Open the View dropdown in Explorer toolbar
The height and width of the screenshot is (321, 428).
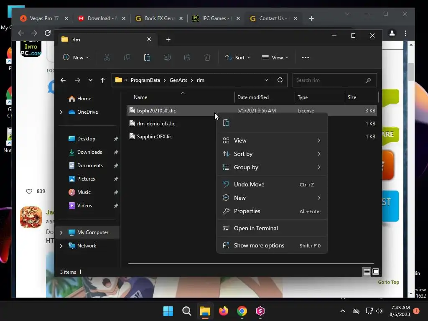pos(275,57)
